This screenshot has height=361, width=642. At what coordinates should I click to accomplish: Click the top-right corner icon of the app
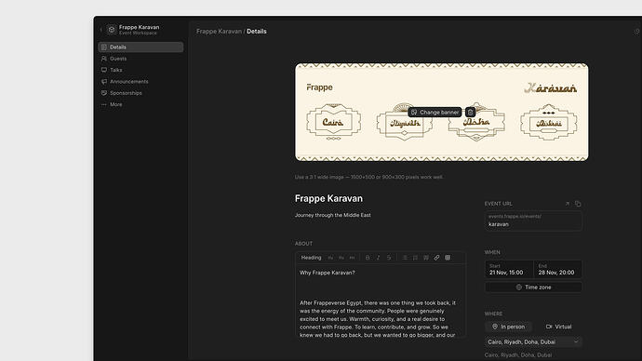tap(636, 32)
